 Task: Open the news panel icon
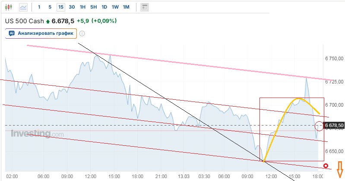[145, 7]
